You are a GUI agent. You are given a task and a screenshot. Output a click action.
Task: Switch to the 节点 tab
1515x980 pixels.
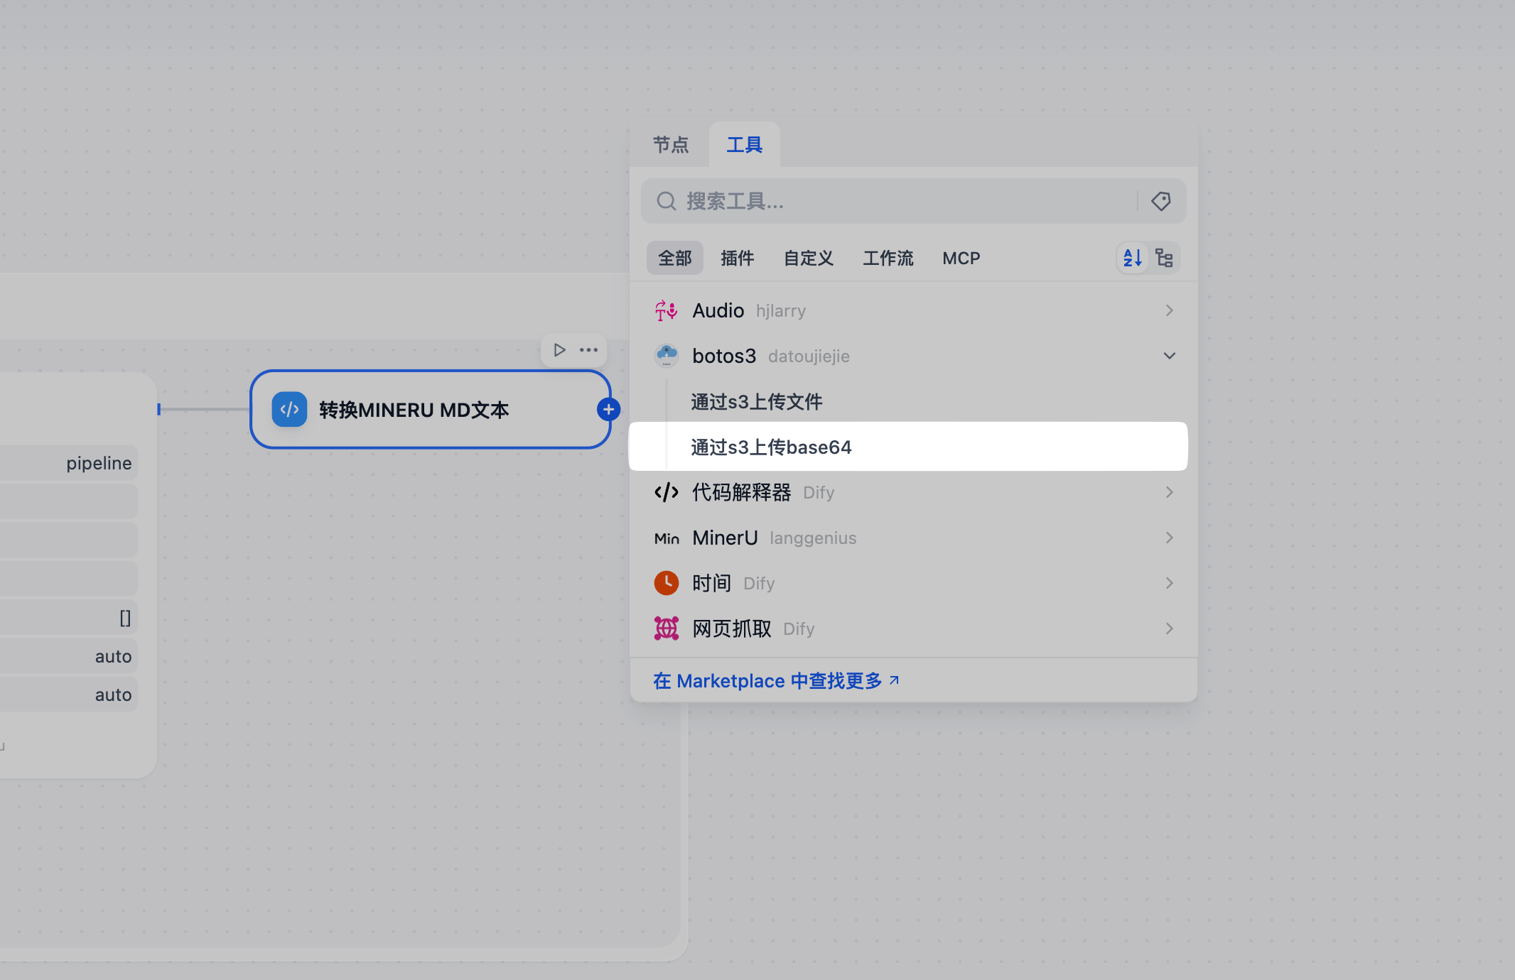[670, 145]
